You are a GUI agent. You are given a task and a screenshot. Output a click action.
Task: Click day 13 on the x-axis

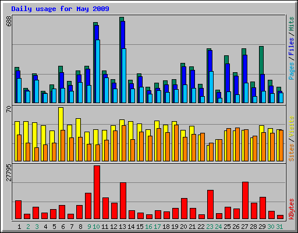coord(123,227)
